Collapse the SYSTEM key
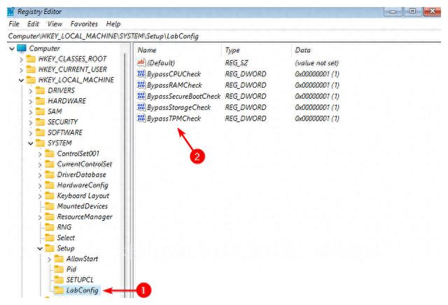Viewport: 448px width, 305px height. pos(31,143)
